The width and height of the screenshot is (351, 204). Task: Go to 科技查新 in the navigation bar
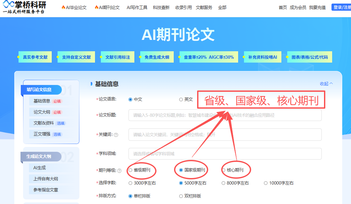(161, 7)
